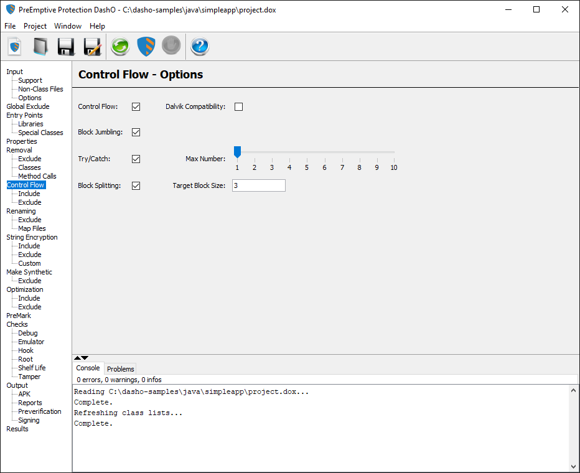
Task: Open the Window menu
Action: 68,26
